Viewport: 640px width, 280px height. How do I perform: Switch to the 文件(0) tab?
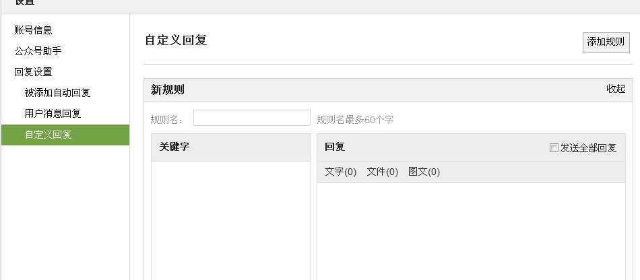[x=382, y=172]
